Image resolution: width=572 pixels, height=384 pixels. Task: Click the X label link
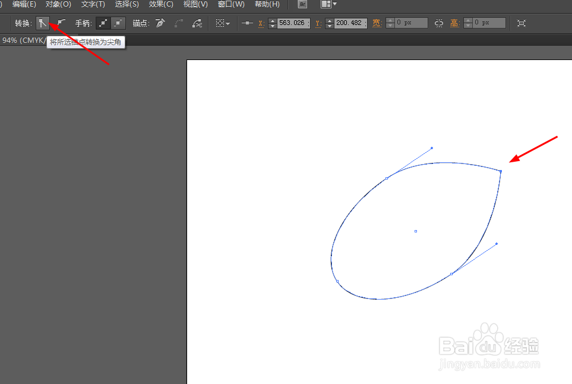(x=261, y=23)
